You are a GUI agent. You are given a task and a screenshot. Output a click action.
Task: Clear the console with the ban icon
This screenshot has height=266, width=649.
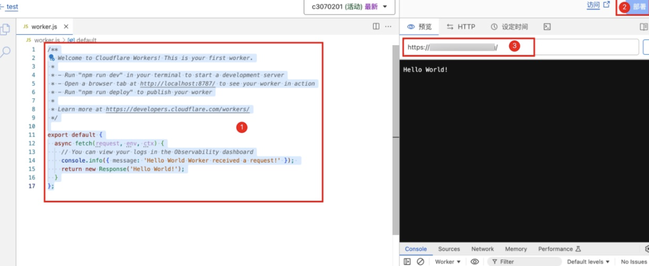(x=420, y=262)
